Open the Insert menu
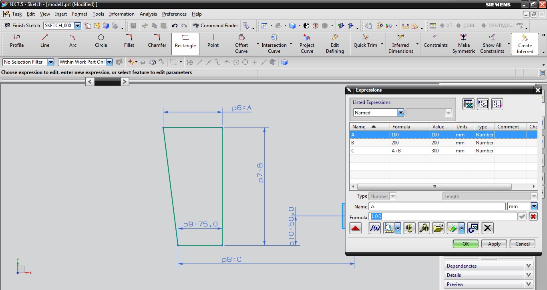 [61, 14]
